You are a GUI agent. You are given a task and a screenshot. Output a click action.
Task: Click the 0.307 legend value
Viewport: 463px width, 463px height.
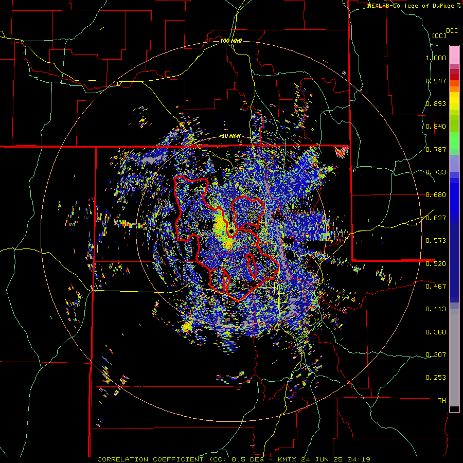coord(436,355)
